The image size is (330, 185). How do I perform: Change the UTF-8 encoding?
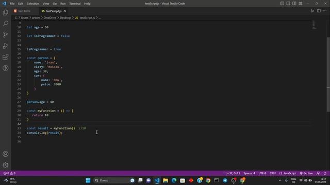[262, 173]
